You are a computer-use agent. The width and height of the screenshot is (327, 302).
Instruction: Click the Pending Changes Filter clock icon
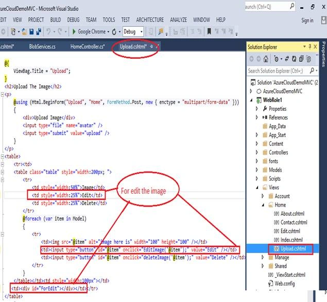[276, 59]
